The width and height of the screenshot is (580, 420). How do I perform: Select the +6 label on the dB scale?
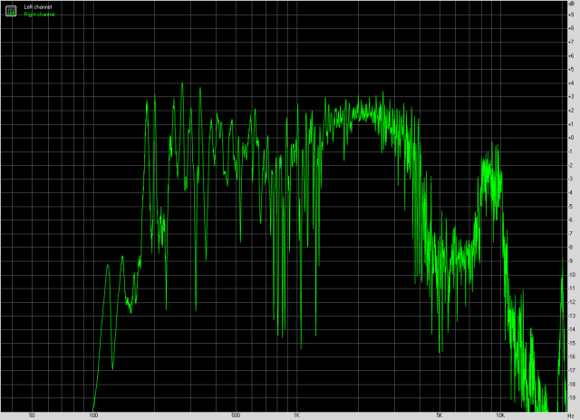pos(571,55)
